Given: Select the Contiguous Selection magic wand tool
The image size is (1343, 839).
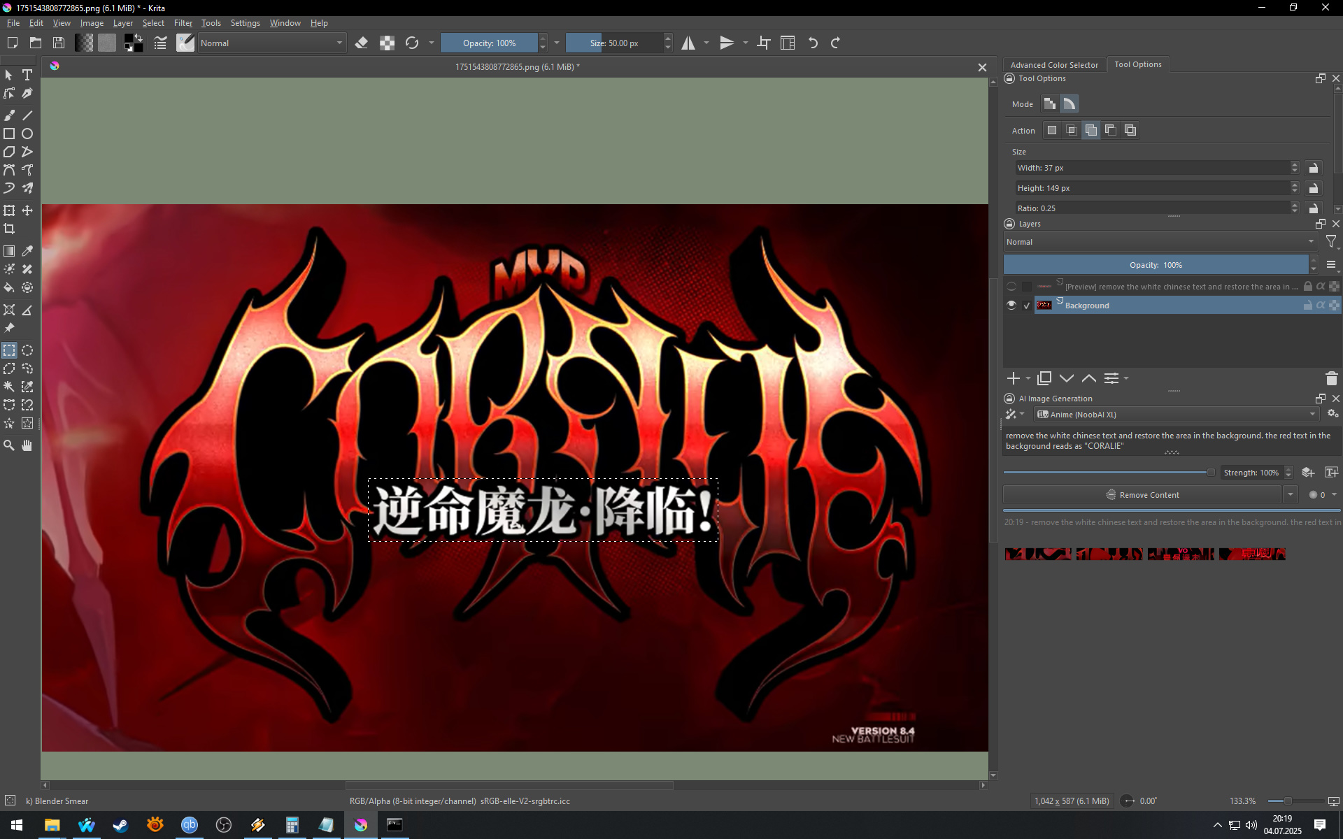Looking at the screenshot, I should [9, 387].
